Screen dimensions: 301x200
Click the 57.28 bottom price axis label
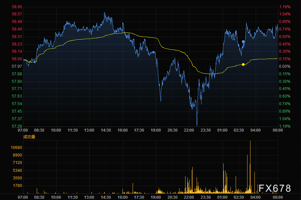(17, 126)
